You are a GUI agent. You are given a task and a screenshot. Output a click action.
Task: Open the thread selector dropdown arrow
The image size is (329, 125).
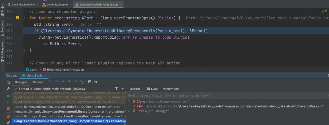click(x=122, y=89)
